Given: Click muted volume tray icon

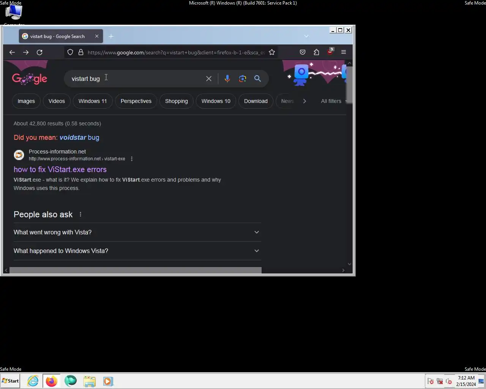Looking at the screenshot, I should [449, 381].
